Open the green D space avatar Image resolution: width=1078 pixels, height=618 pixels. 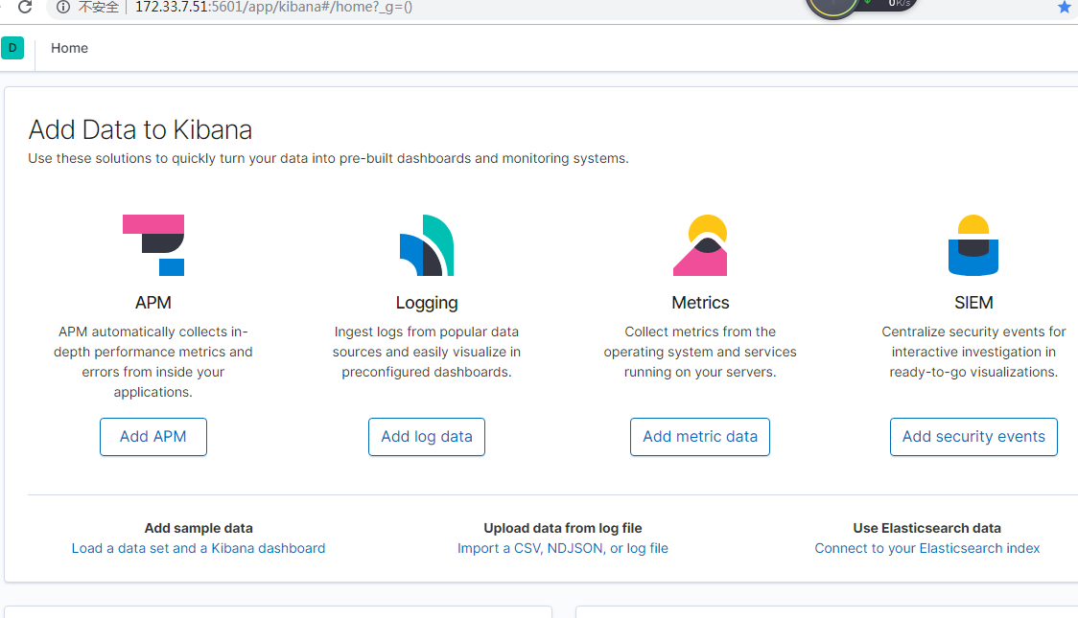click(12, 48)
